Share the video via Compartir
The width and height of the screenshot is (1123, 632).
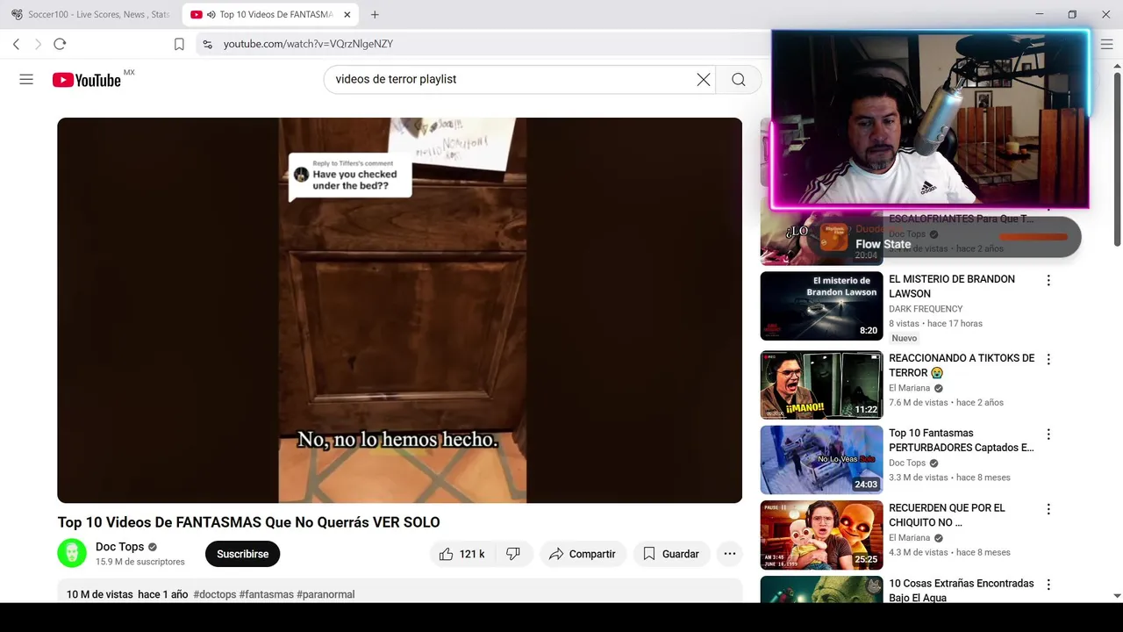(583, 554)
